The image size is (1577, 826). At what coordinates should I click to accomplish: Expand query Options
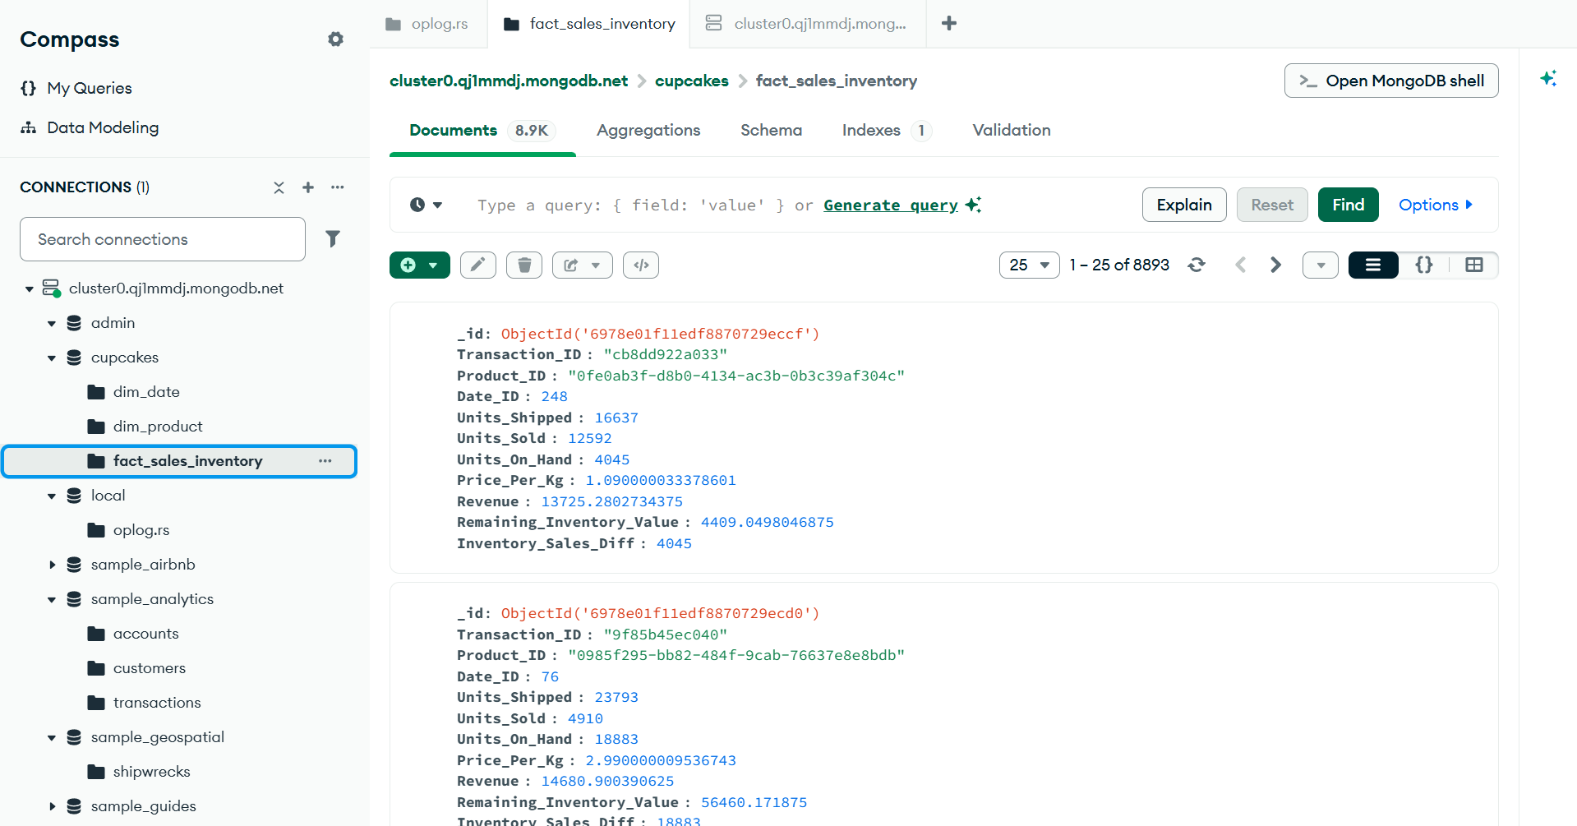1436,205
